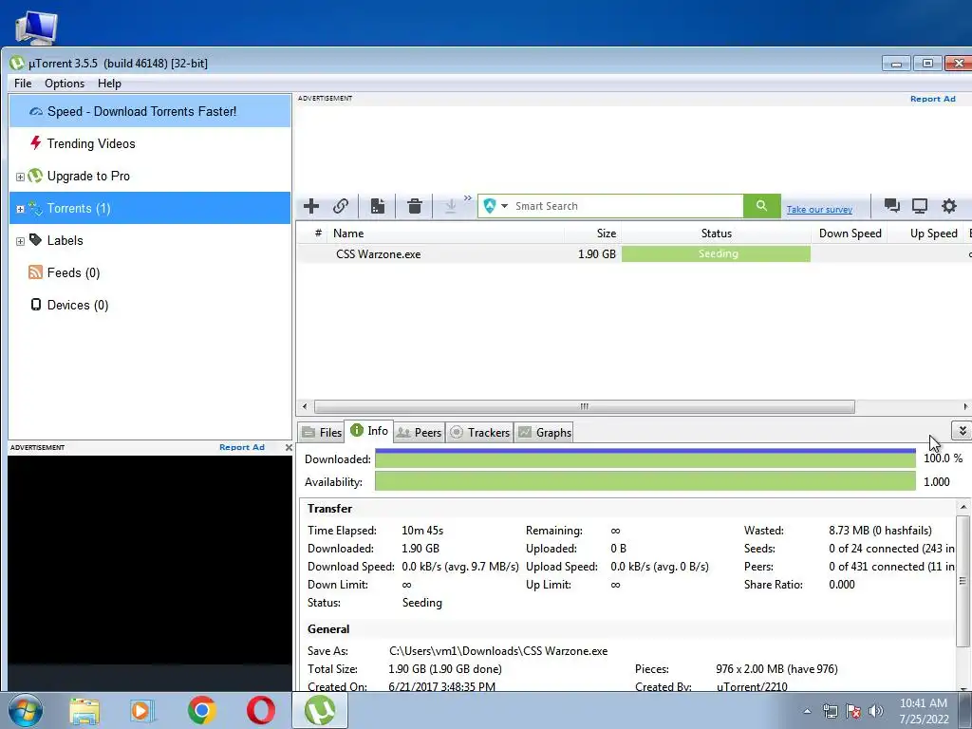Viewport: 972px width, 729px height.
Task: Sort by the Down Speed column header
Action: coord(850,234)
